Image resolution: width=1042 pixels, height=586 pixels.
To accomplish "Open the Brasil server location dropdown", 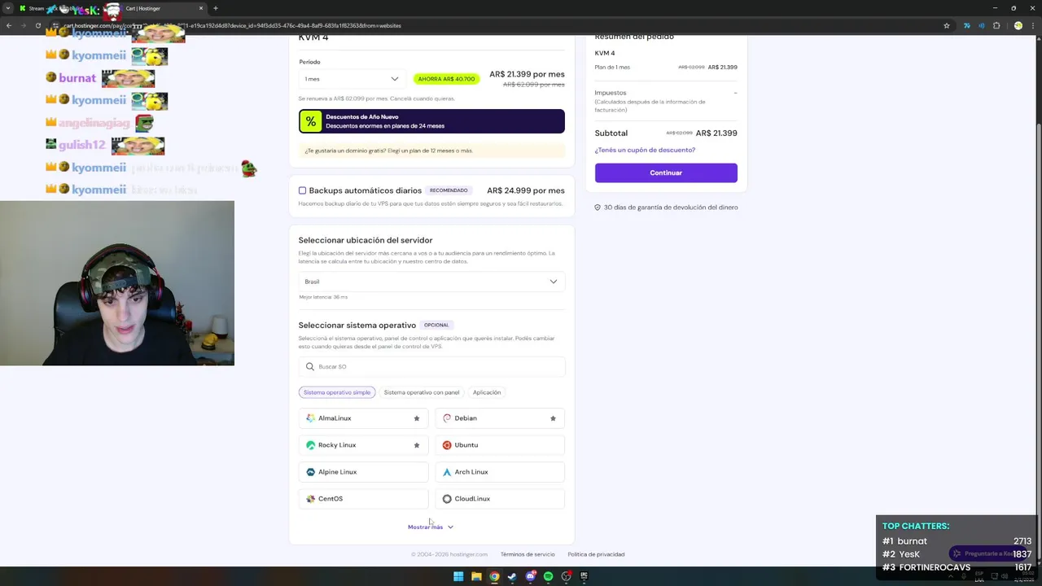I will [431, 282].
